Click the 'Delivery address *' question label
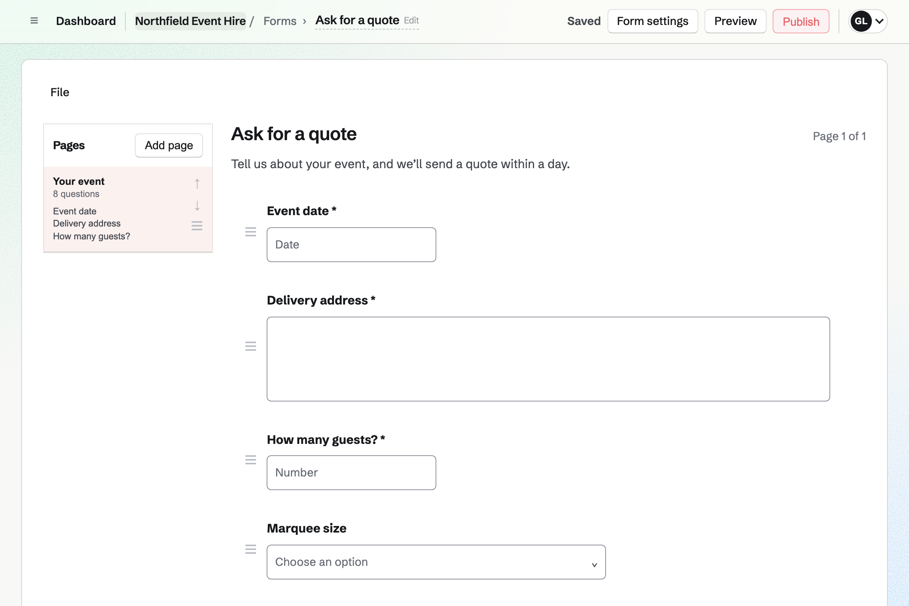Viewport: 909px width, 606px height. (321, 300)
